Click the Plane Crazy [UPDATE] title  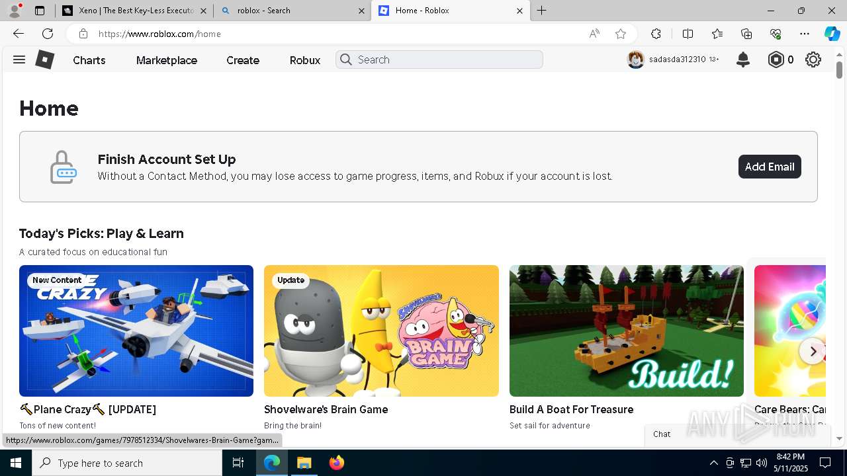point(88,409)
